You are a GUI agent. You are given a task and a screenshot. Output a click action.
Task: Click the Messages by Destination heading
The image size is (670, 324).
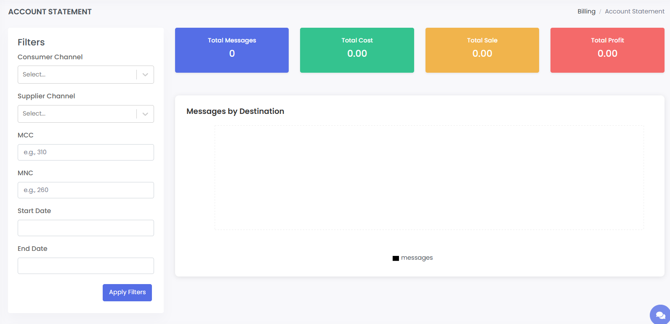click(x=235, y=111)
